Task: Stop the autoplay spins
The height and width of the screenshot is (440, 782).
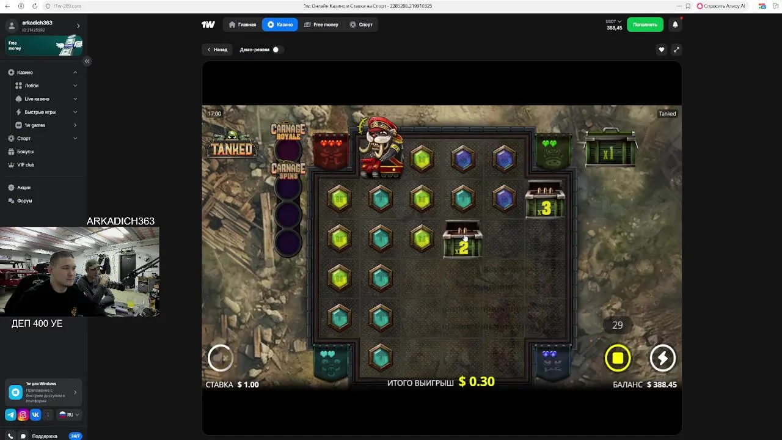Action: 618,358
